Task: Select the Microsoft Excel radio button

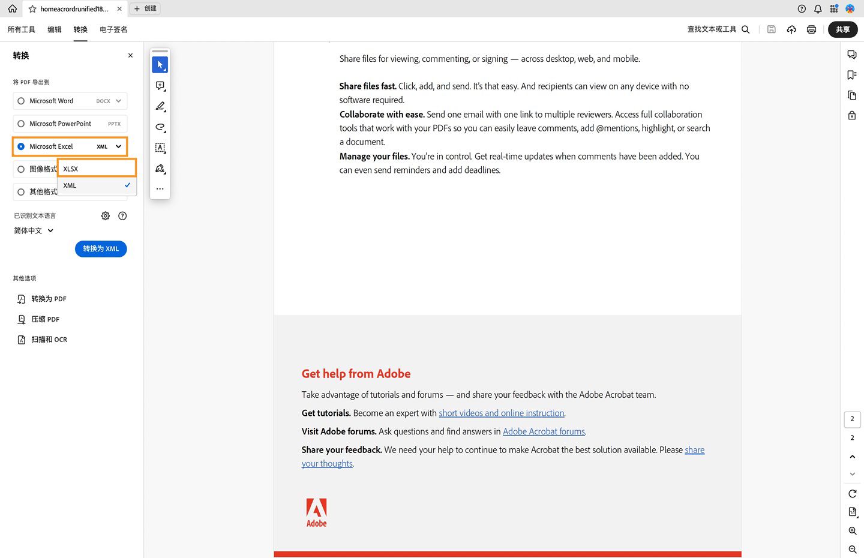Action: click(x=21, y=146)
